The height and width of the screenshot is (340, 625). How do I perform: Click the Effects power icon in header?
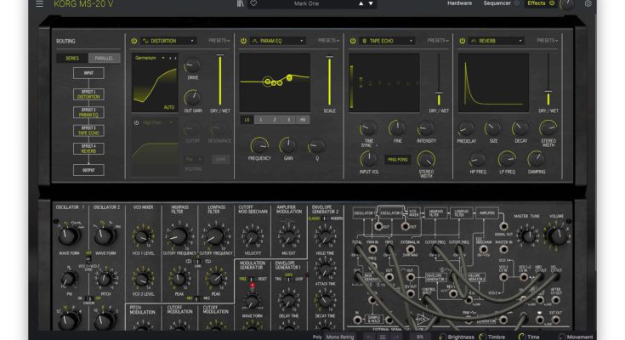552,3
